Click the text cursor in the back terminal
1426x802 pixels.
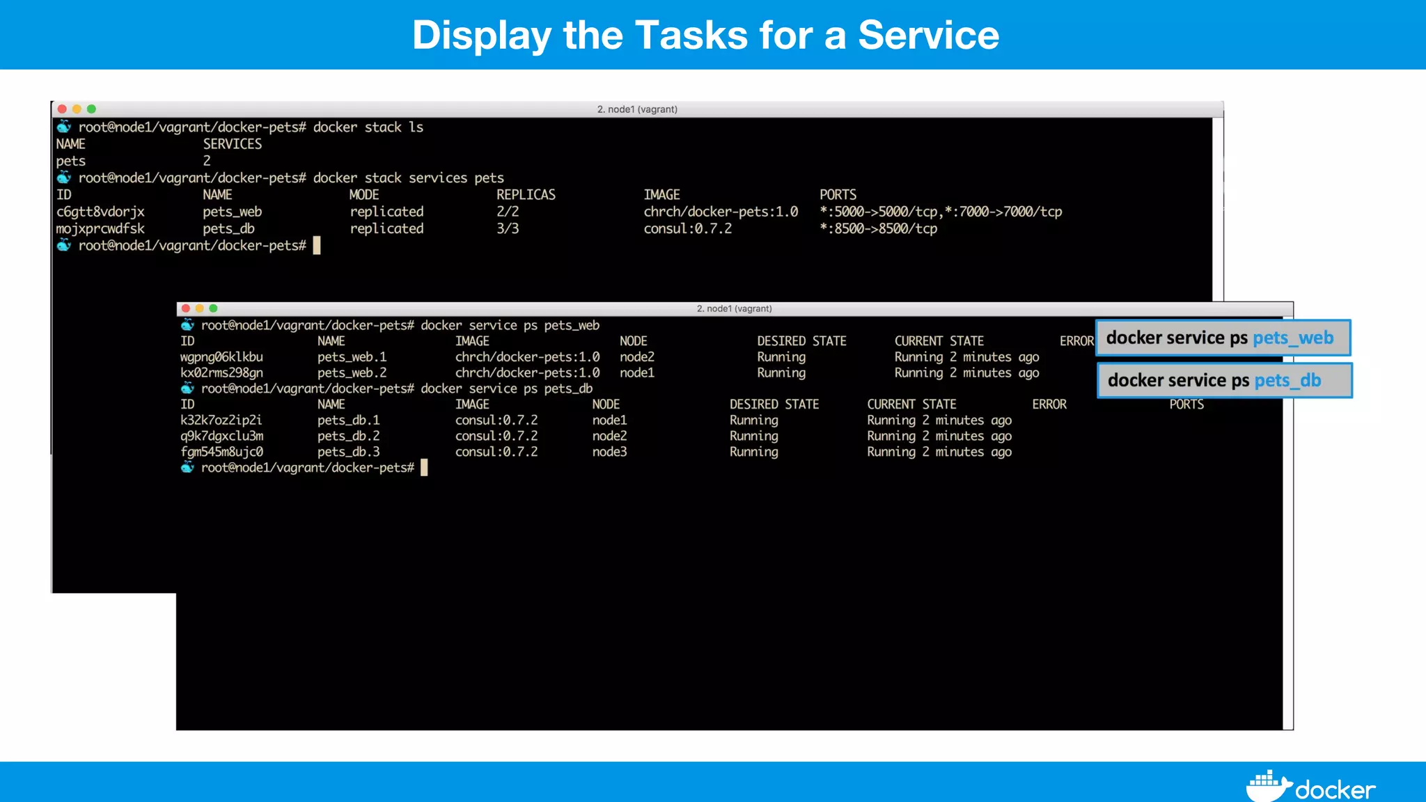coord(317,245)
